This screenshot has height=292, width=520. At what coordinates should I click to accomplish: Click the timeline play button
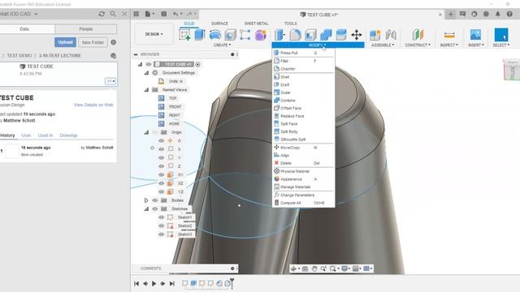(154, 283)
